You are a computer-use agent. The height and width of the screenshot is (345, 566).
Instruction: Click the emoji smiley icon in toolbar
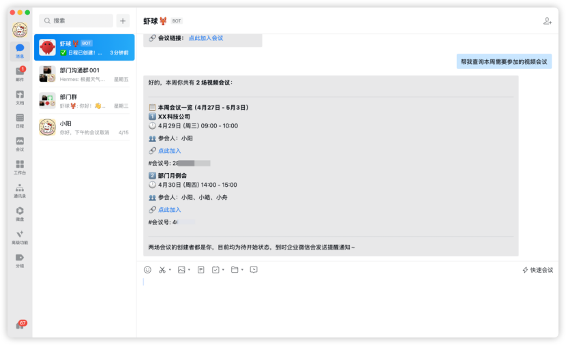pos(147,269)
